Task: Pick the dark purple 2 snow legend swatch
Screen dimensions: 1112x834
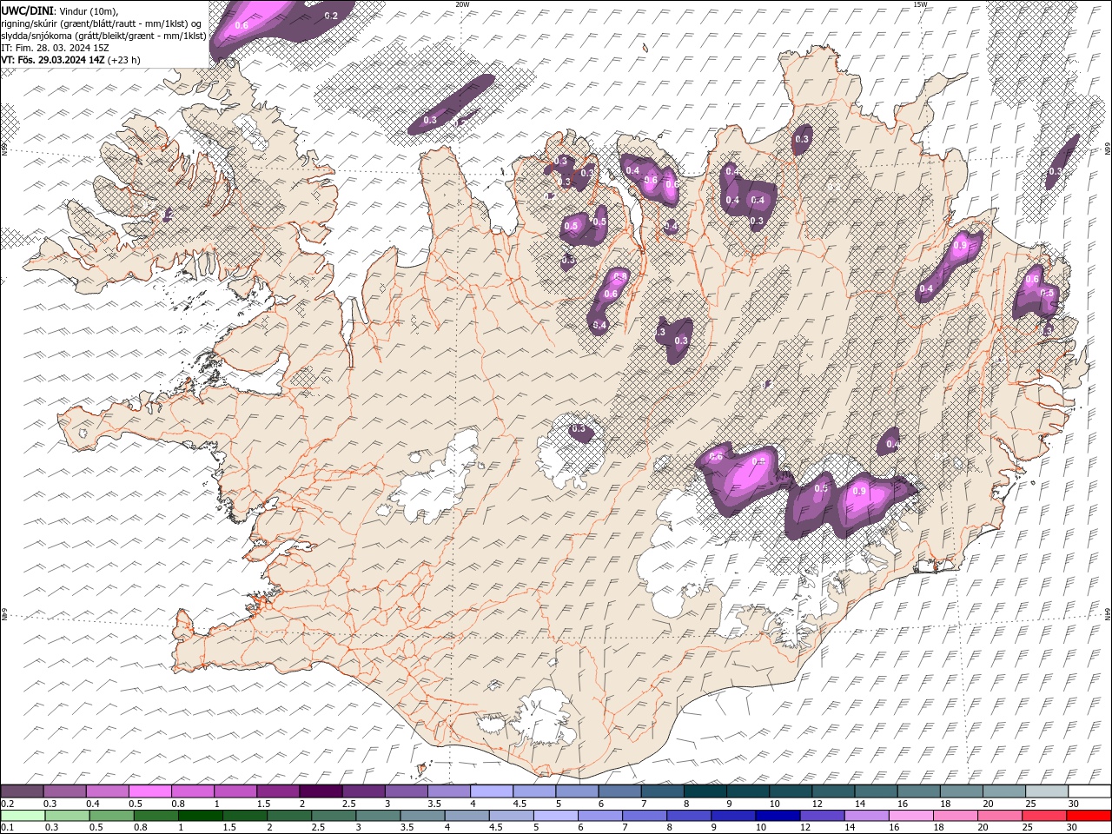Action: (321, 791)
